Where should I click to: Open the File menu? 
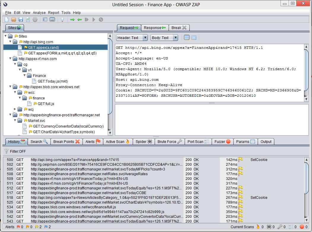(8, 13)
